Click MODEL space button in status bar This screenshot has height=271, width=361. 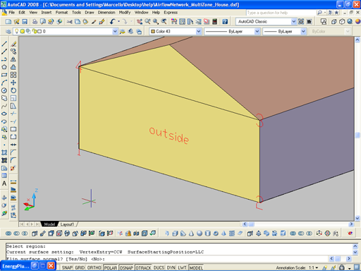click(x=196, y=267)
